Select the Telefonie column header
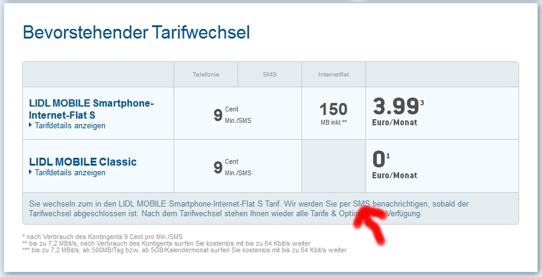The width and height of the screenshot is (542, 277). point(206,74)
